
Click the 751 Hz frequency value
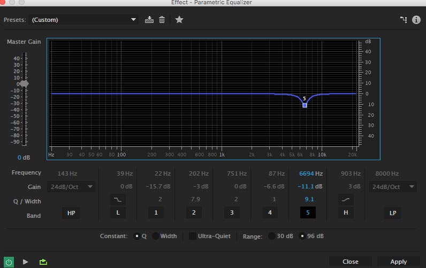tap(237, 174)
